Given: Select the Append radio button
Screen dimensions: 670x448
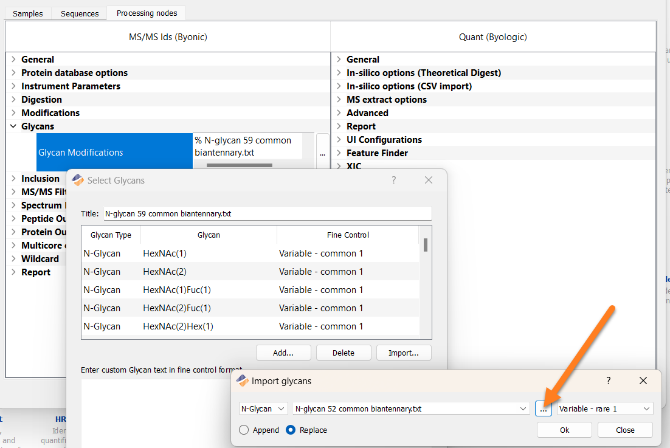Looking at the screenshot, I should (244, 430).
